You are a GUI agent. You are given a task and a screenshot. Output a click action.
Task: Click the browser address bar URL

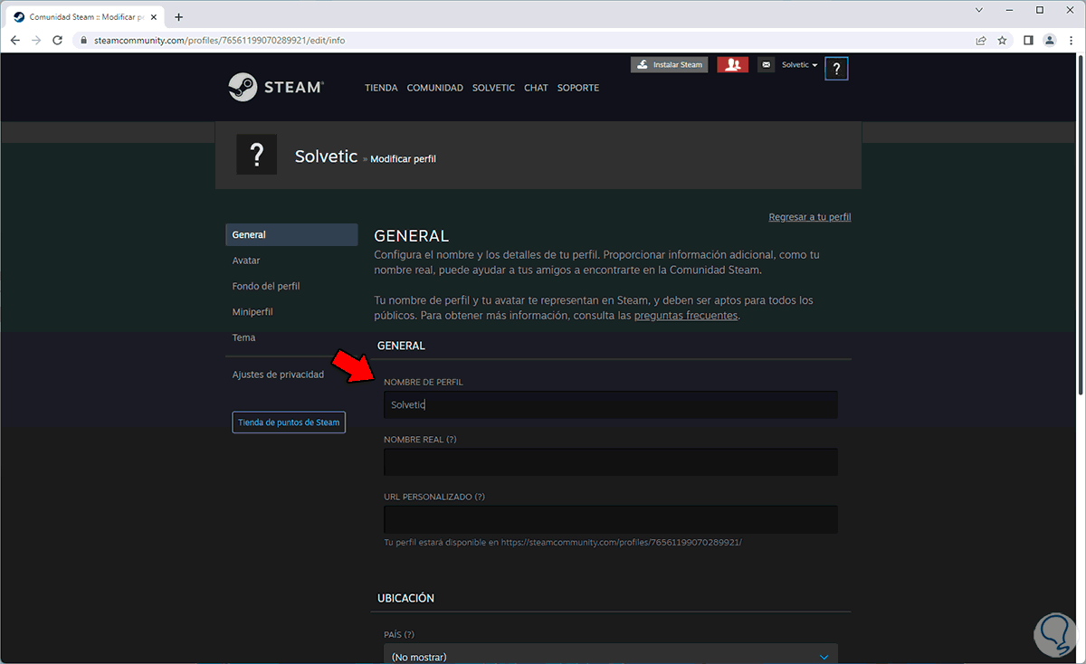tap(219, 41)
